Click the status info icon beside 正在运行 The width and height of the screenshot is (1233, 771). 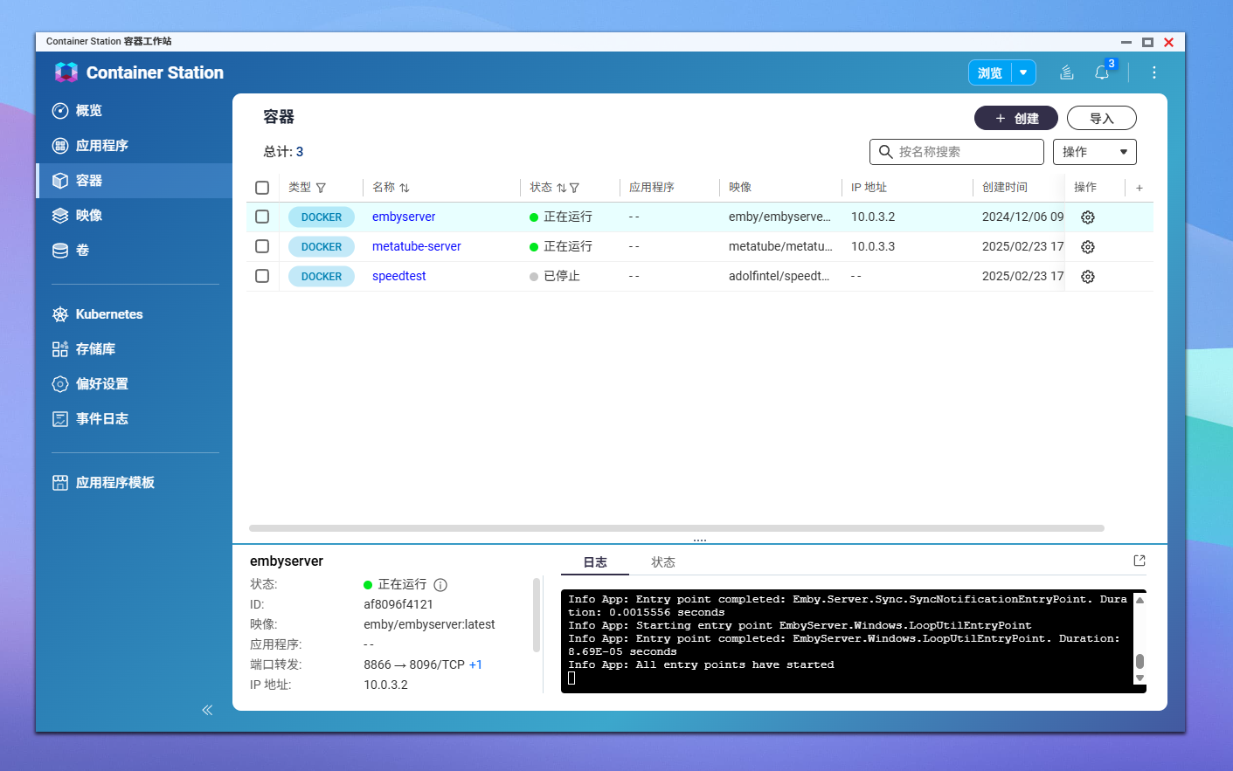(x=440, y=585)
